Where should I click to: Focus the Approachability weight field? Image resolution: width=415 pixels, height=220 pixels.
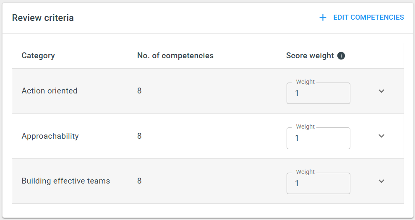318,138
